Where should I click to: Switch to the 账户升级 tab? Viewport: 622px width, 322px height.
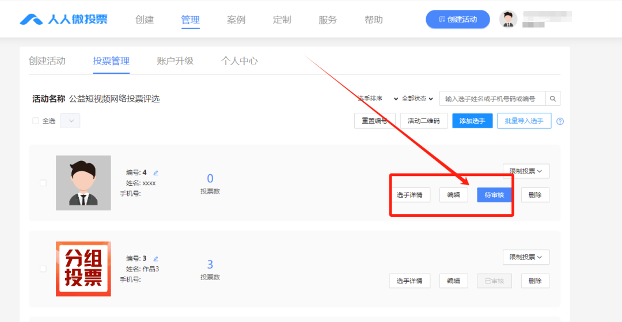point(175,61)
